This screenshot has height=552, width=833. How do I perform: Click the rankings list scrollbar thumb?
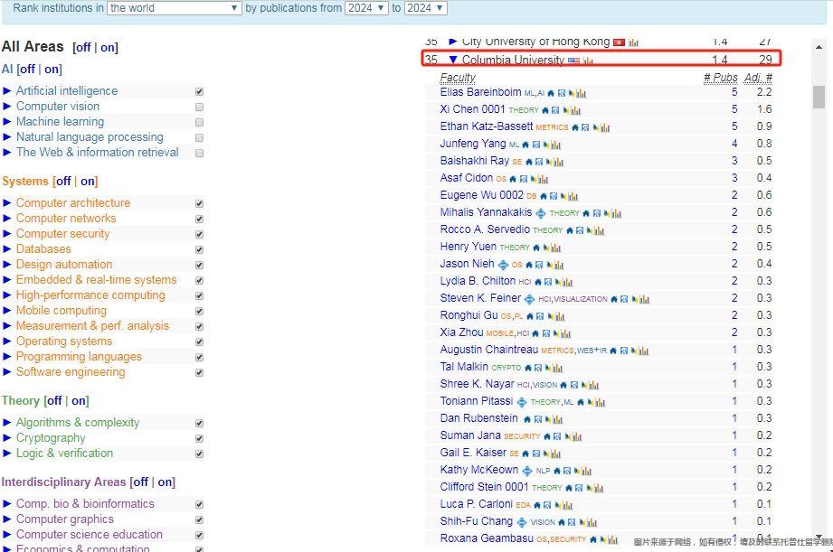819,97
